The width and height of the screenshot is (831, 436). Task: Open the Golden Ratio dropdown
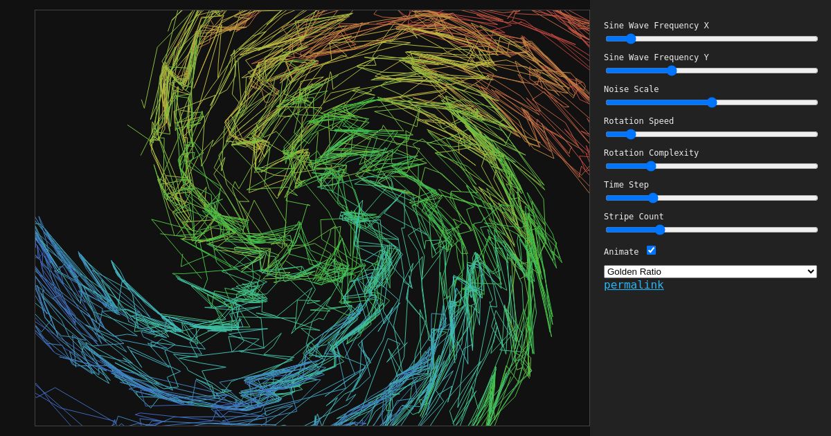711,271
